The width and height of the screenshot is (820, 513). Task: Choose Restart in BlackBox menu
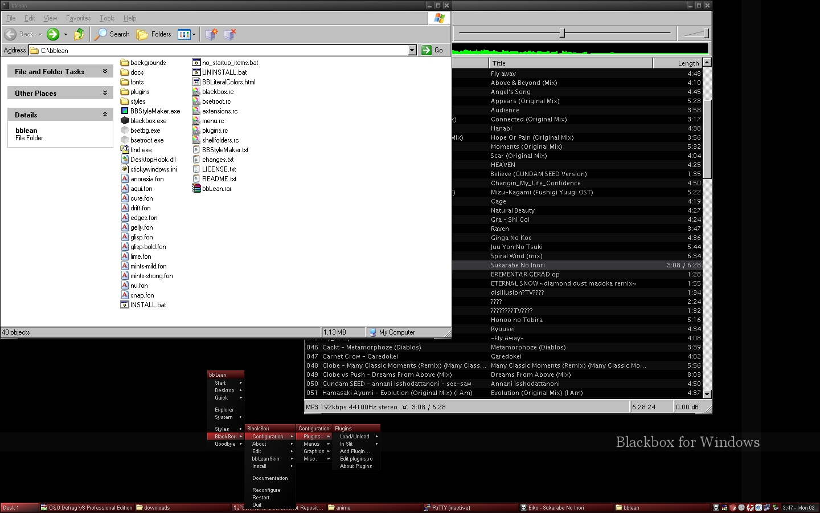pos(270,498)
